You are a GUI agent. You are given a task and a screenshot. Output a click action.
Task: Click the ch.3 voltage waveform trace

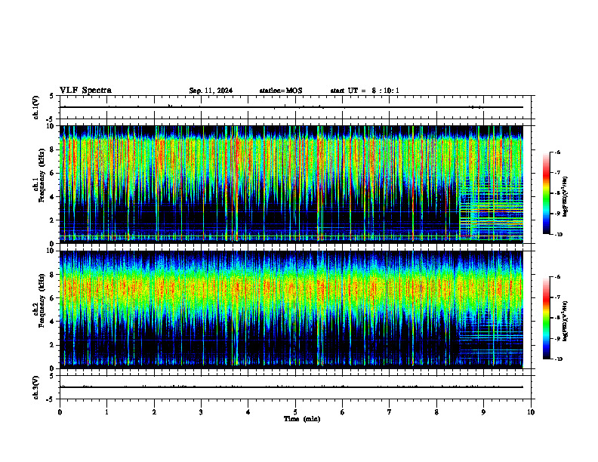tap(291, 387)
